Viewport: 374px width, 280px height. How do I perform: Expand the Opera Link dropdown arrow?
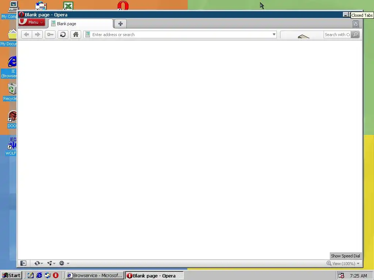click(42, 263)
